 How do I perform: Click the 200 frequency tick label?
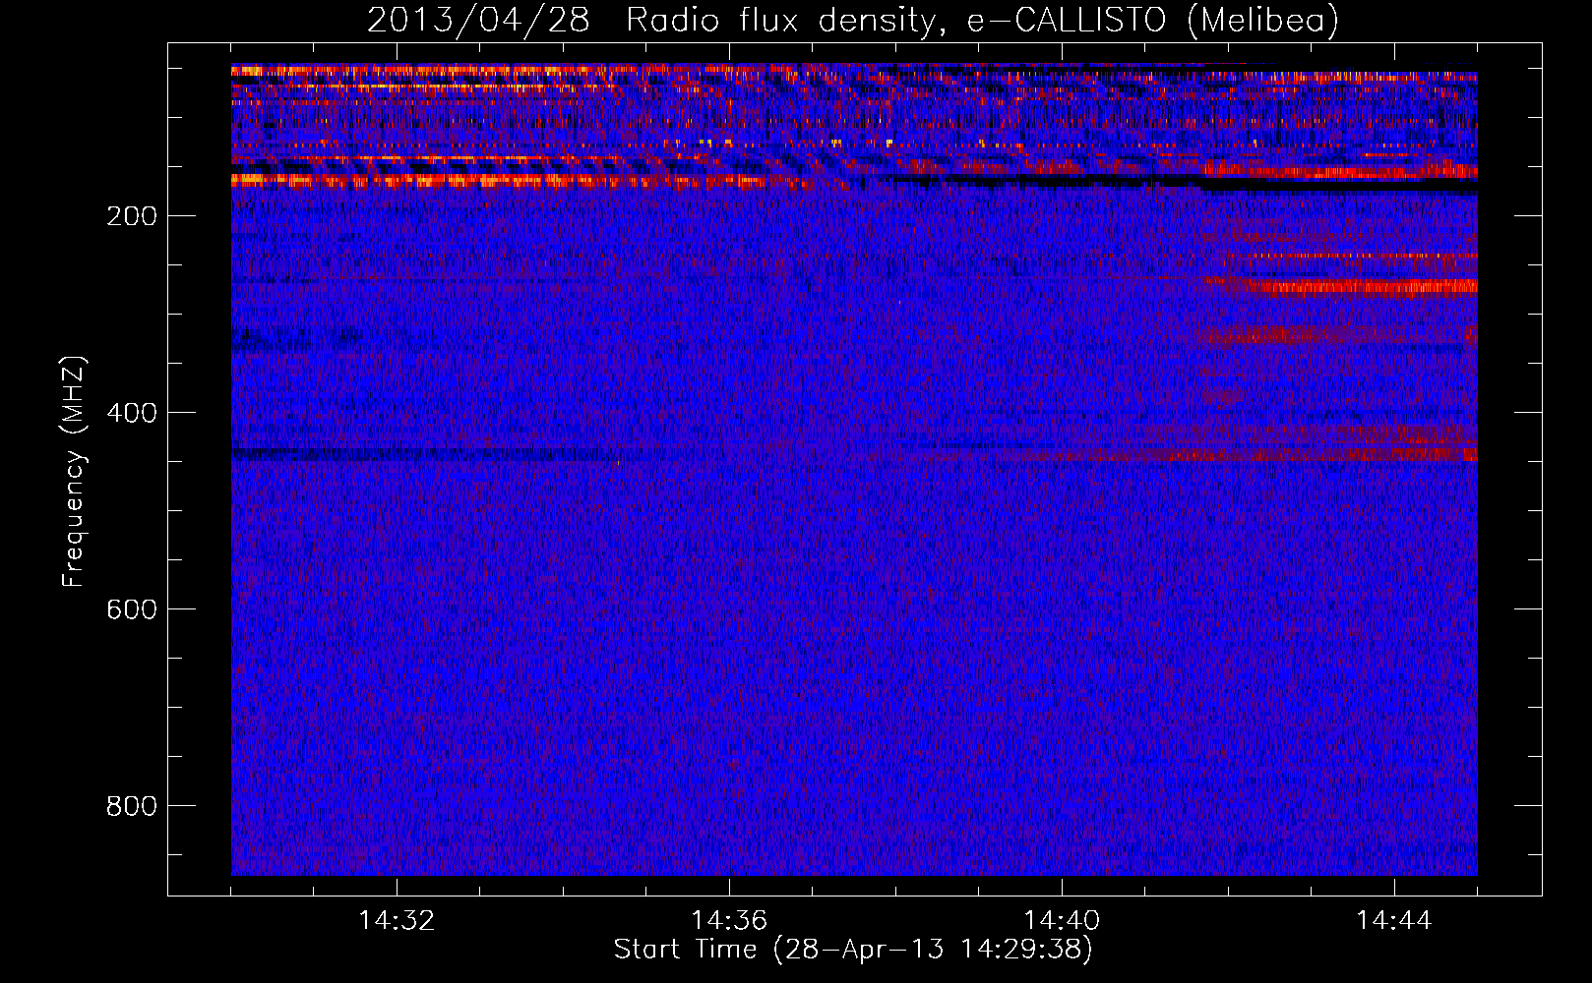tap(132, 216)
